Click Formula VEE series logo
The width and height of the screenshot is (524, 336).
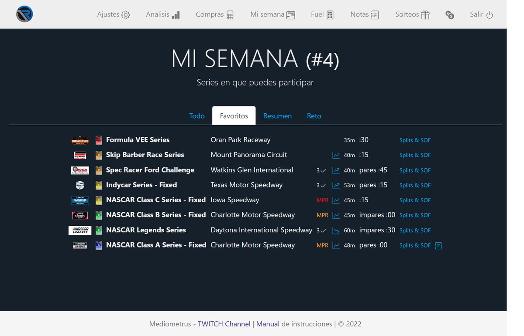[x=80, y=140]
